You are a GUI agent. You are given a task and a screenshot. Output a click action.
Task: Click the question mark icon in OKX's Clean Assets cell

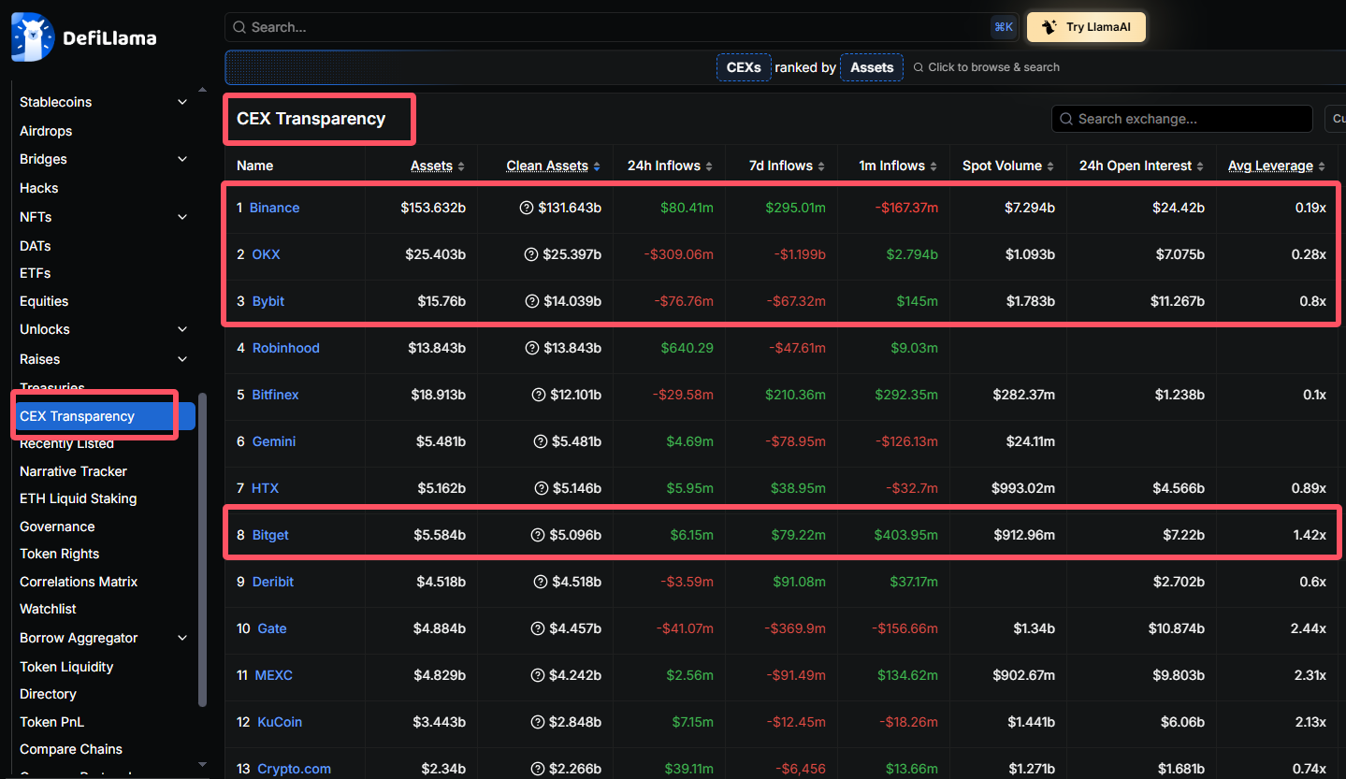(x=531, y=254)
